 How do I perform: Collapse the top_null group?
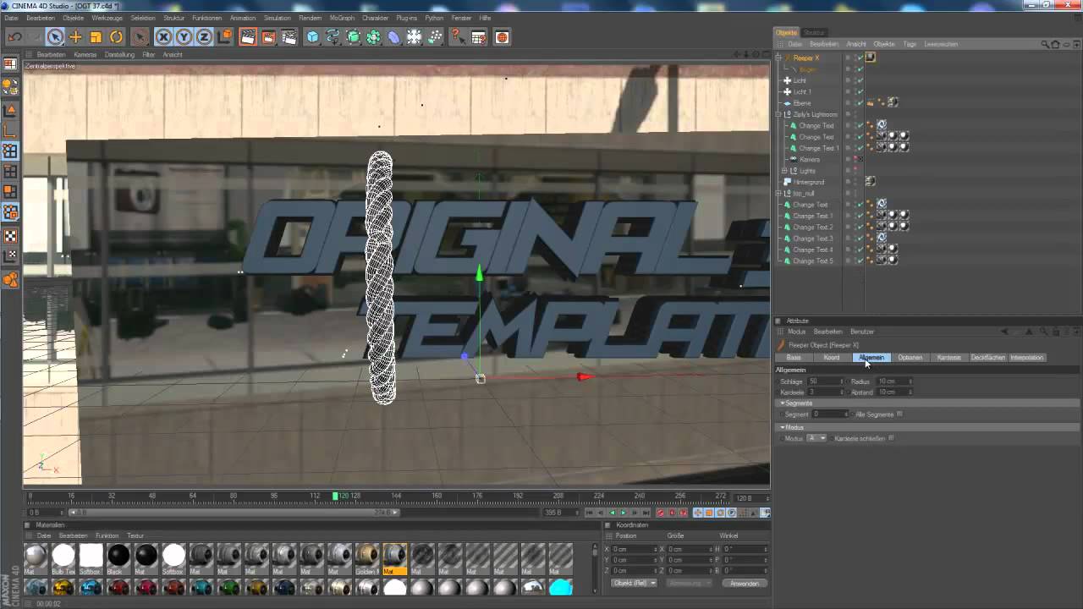778,193
